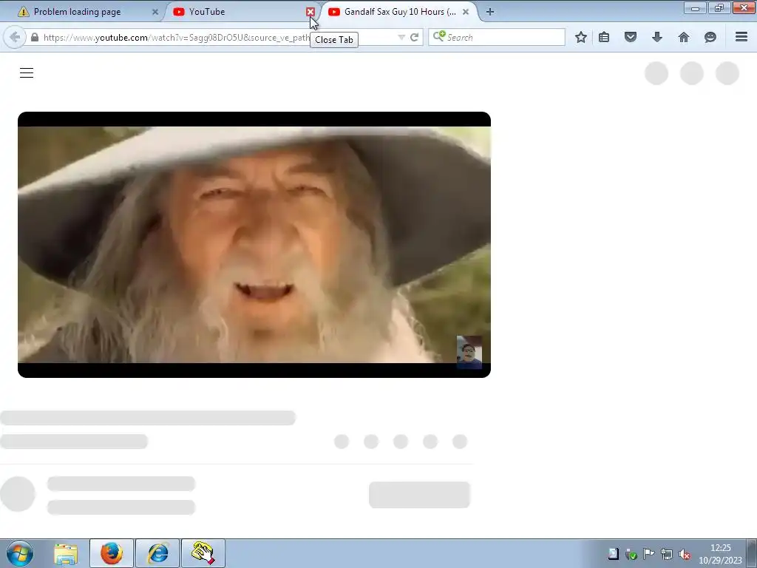Image resolution: width=757 pixels, height=568 pixels.
Task: Open the address bar history dropdown arrow
Action: 401,37
